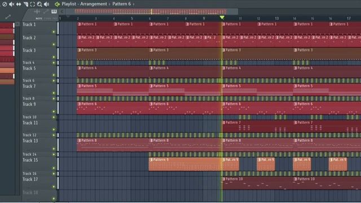Activate the Zoom magnifier tool

coord(39,4)
